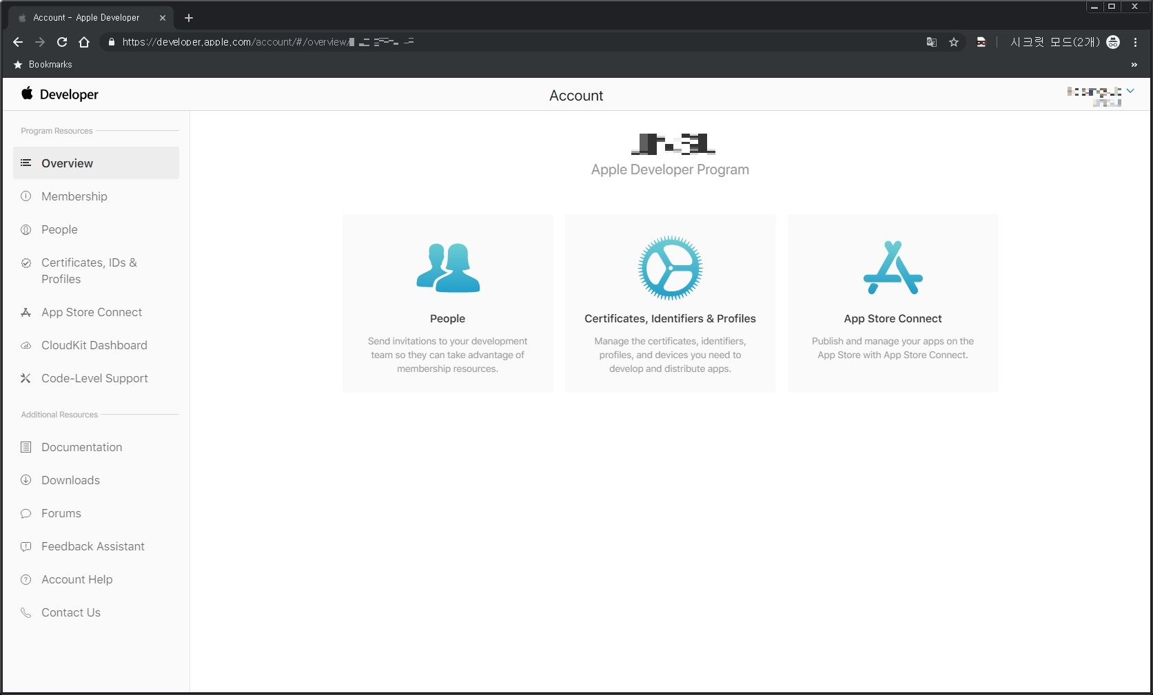Click the browser home button
Screen dimensions: 1153x695
pyautogui.click(x=84, y=42)
